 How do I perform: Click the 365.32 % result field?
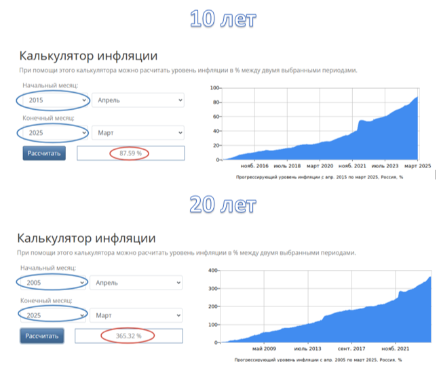(x=129, y=336)
